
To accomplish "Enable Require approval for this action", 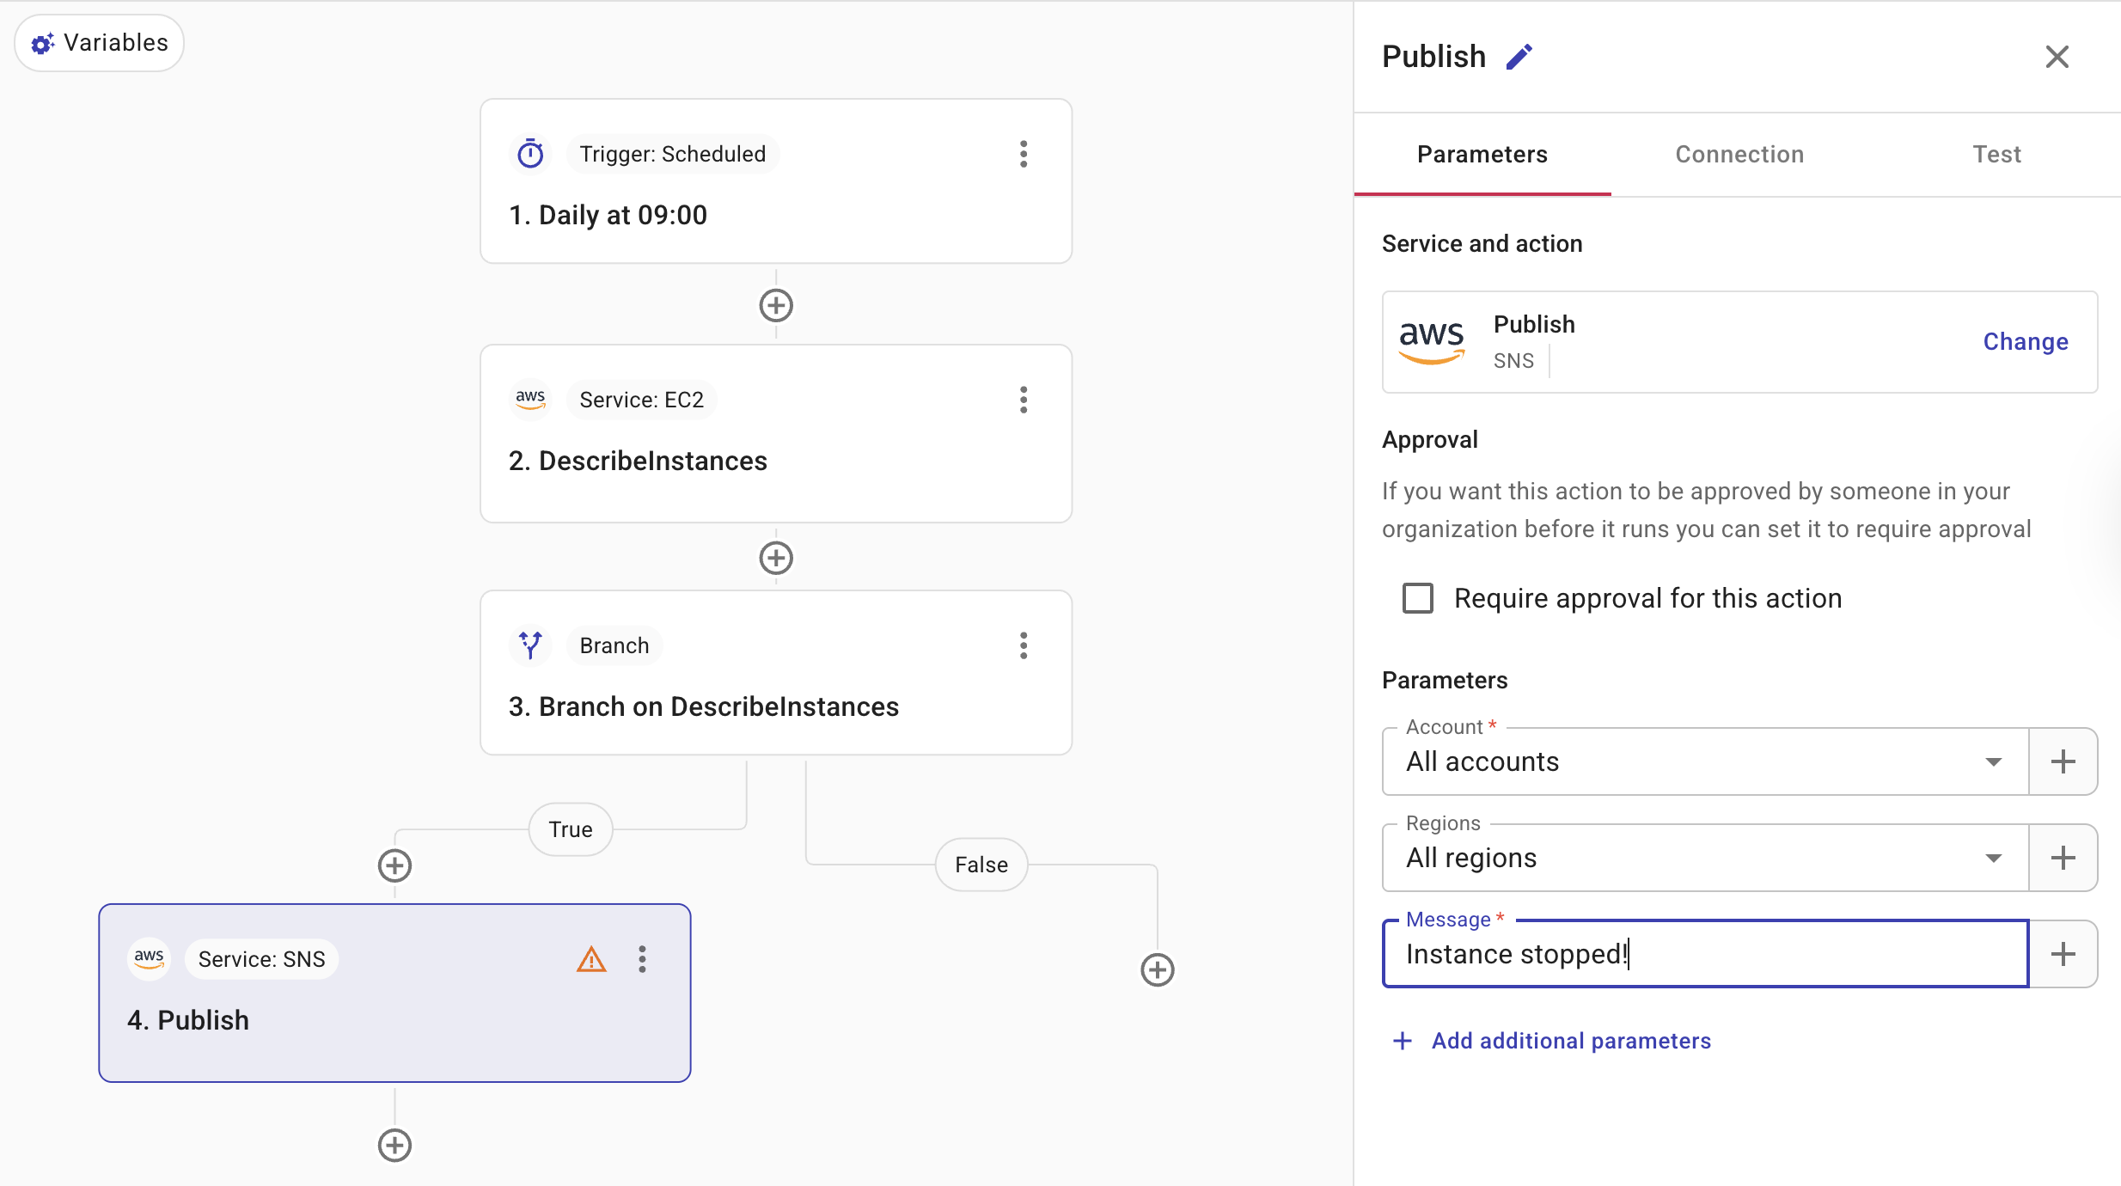I will pos(1418,598).
